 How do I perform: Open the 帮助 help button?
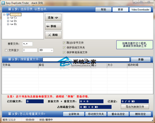click(x=103, y=10)
